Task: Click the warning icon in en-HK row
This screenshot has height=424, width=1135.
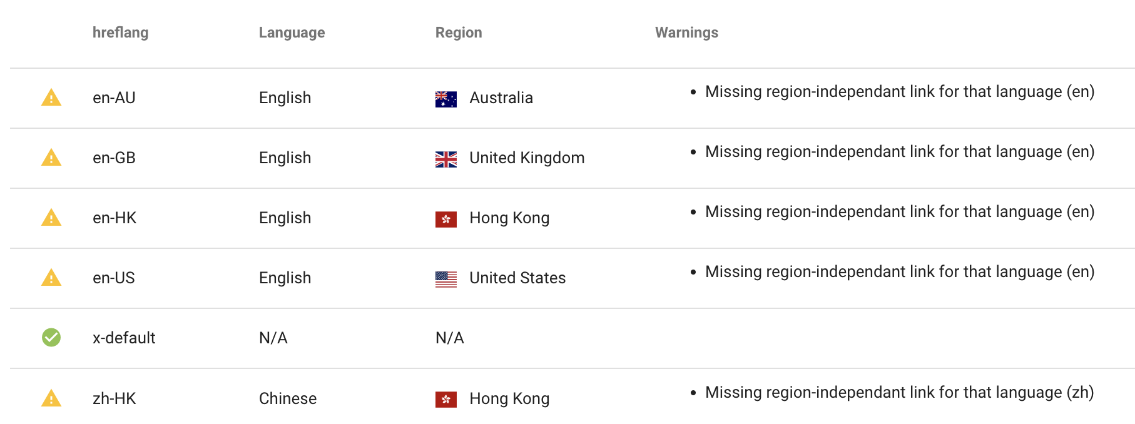Action: click(x=51, y=218)
